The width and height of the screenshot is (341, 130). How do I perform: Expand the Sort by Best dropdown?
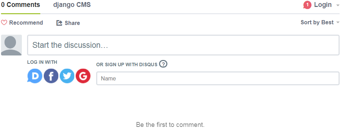320,22
